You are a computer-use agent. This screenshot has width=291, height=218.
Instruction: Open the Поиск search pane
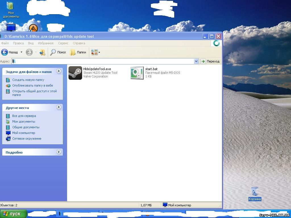(x=58, y=52)
